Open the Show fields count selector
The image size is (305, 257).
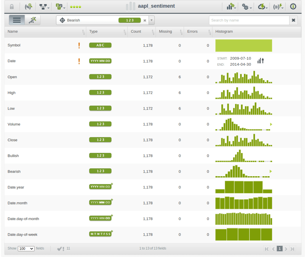point(26,249)
